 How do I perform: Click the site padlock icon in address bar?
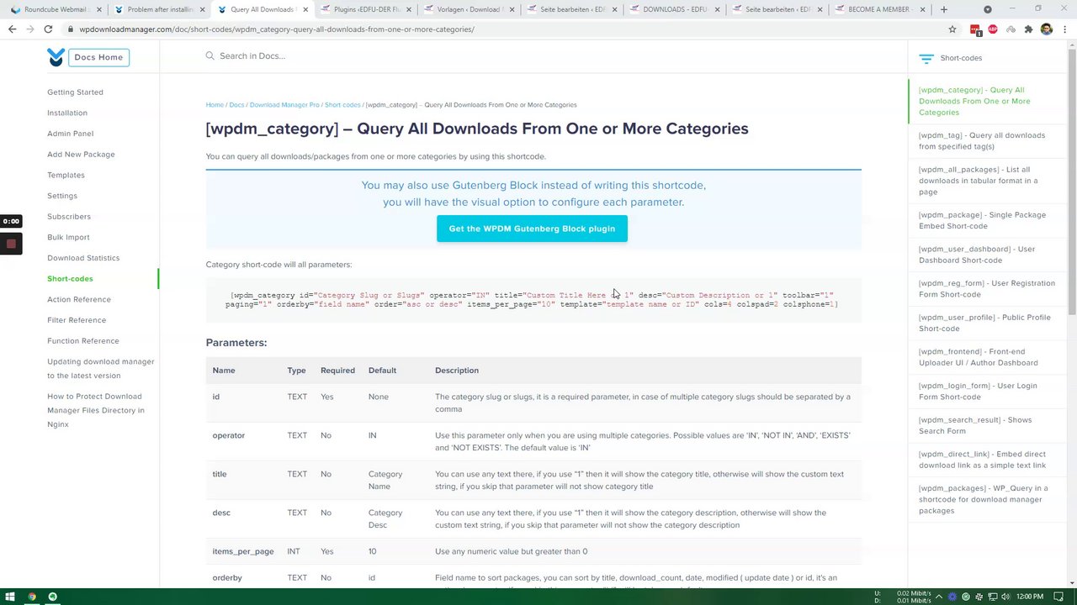71,29
